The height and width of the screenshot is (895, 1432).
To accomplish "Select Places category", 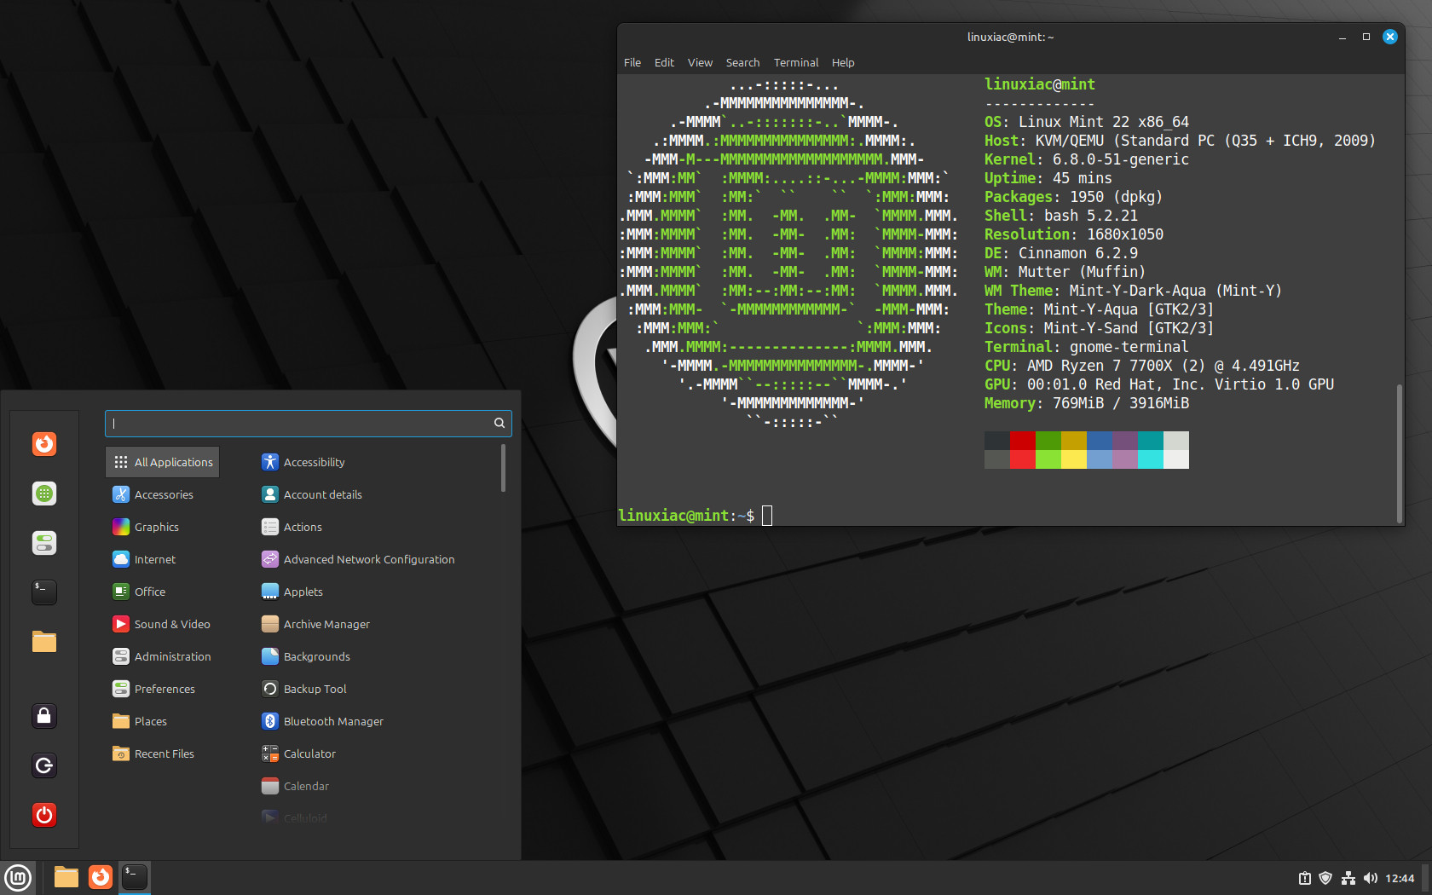I will point(140,721).
